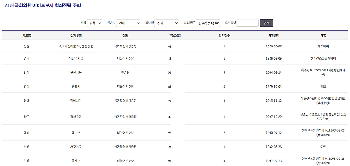
Task: Click 속초시인제군고성군양양군 district cell
Action: tap(76, 46)
